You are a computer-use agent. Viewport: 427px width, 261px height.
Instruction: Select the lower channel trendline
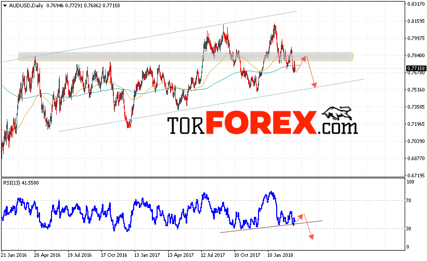(x=212, y=106)
